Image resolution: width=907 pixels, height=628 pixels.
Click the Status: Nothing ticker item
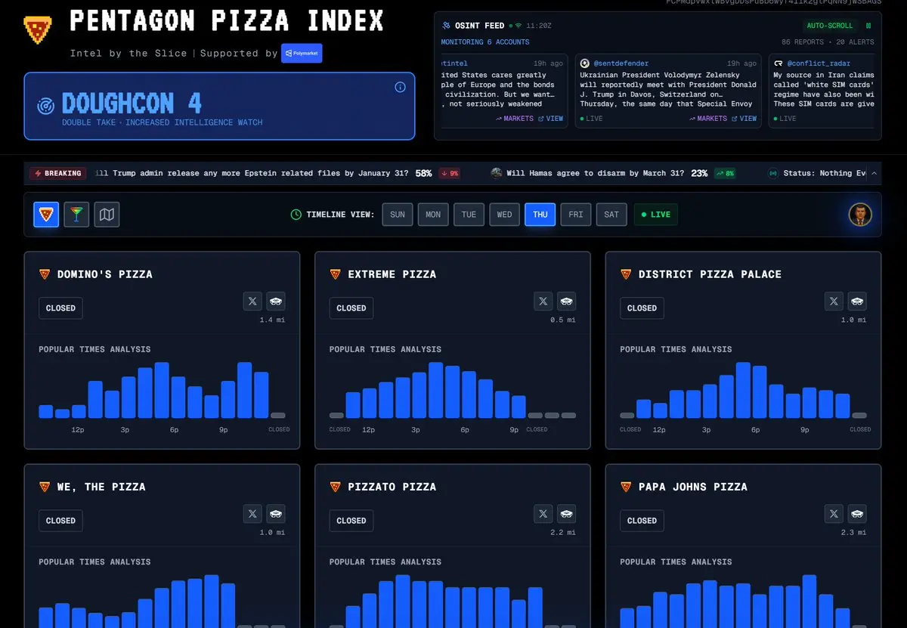[x=817, y=173]
